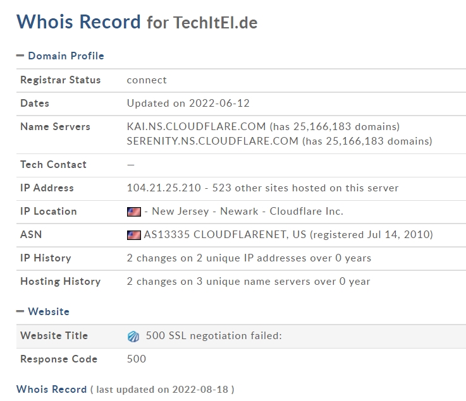Click the blue globe icon by Website Title
The width and height of the screenshot is (466, 401).
pos(133,337)
